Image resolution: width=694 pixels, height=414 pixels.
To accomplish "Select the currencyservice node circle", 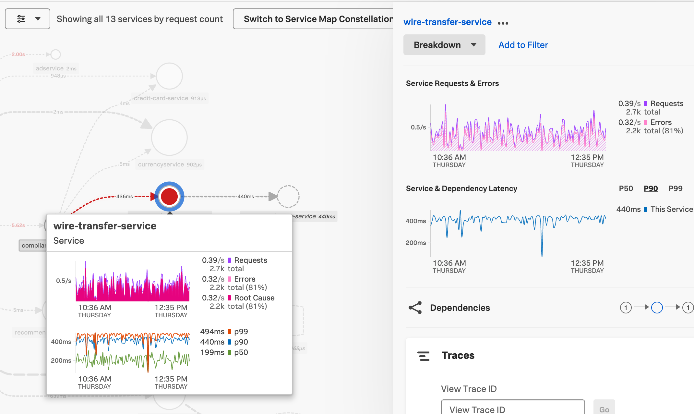I will [x=169, y=137].
